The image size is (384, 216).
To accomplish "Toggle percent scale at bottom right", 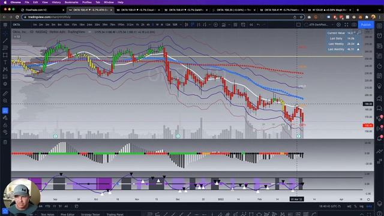I will point(355,206).
